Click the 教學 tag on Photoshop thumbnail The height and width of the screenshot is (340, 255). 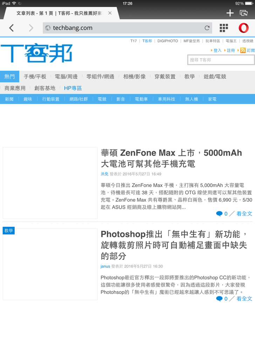click(9, 230)
